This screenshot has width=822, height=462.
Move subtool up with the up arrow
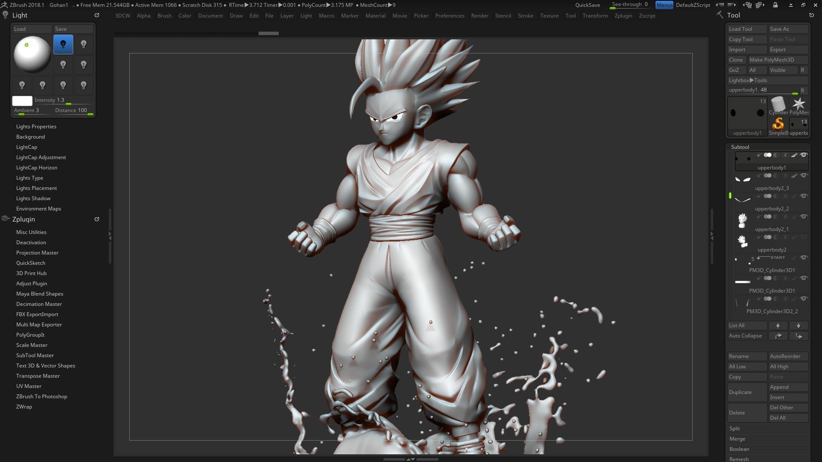pyautogui.click(x=778, y=326)
